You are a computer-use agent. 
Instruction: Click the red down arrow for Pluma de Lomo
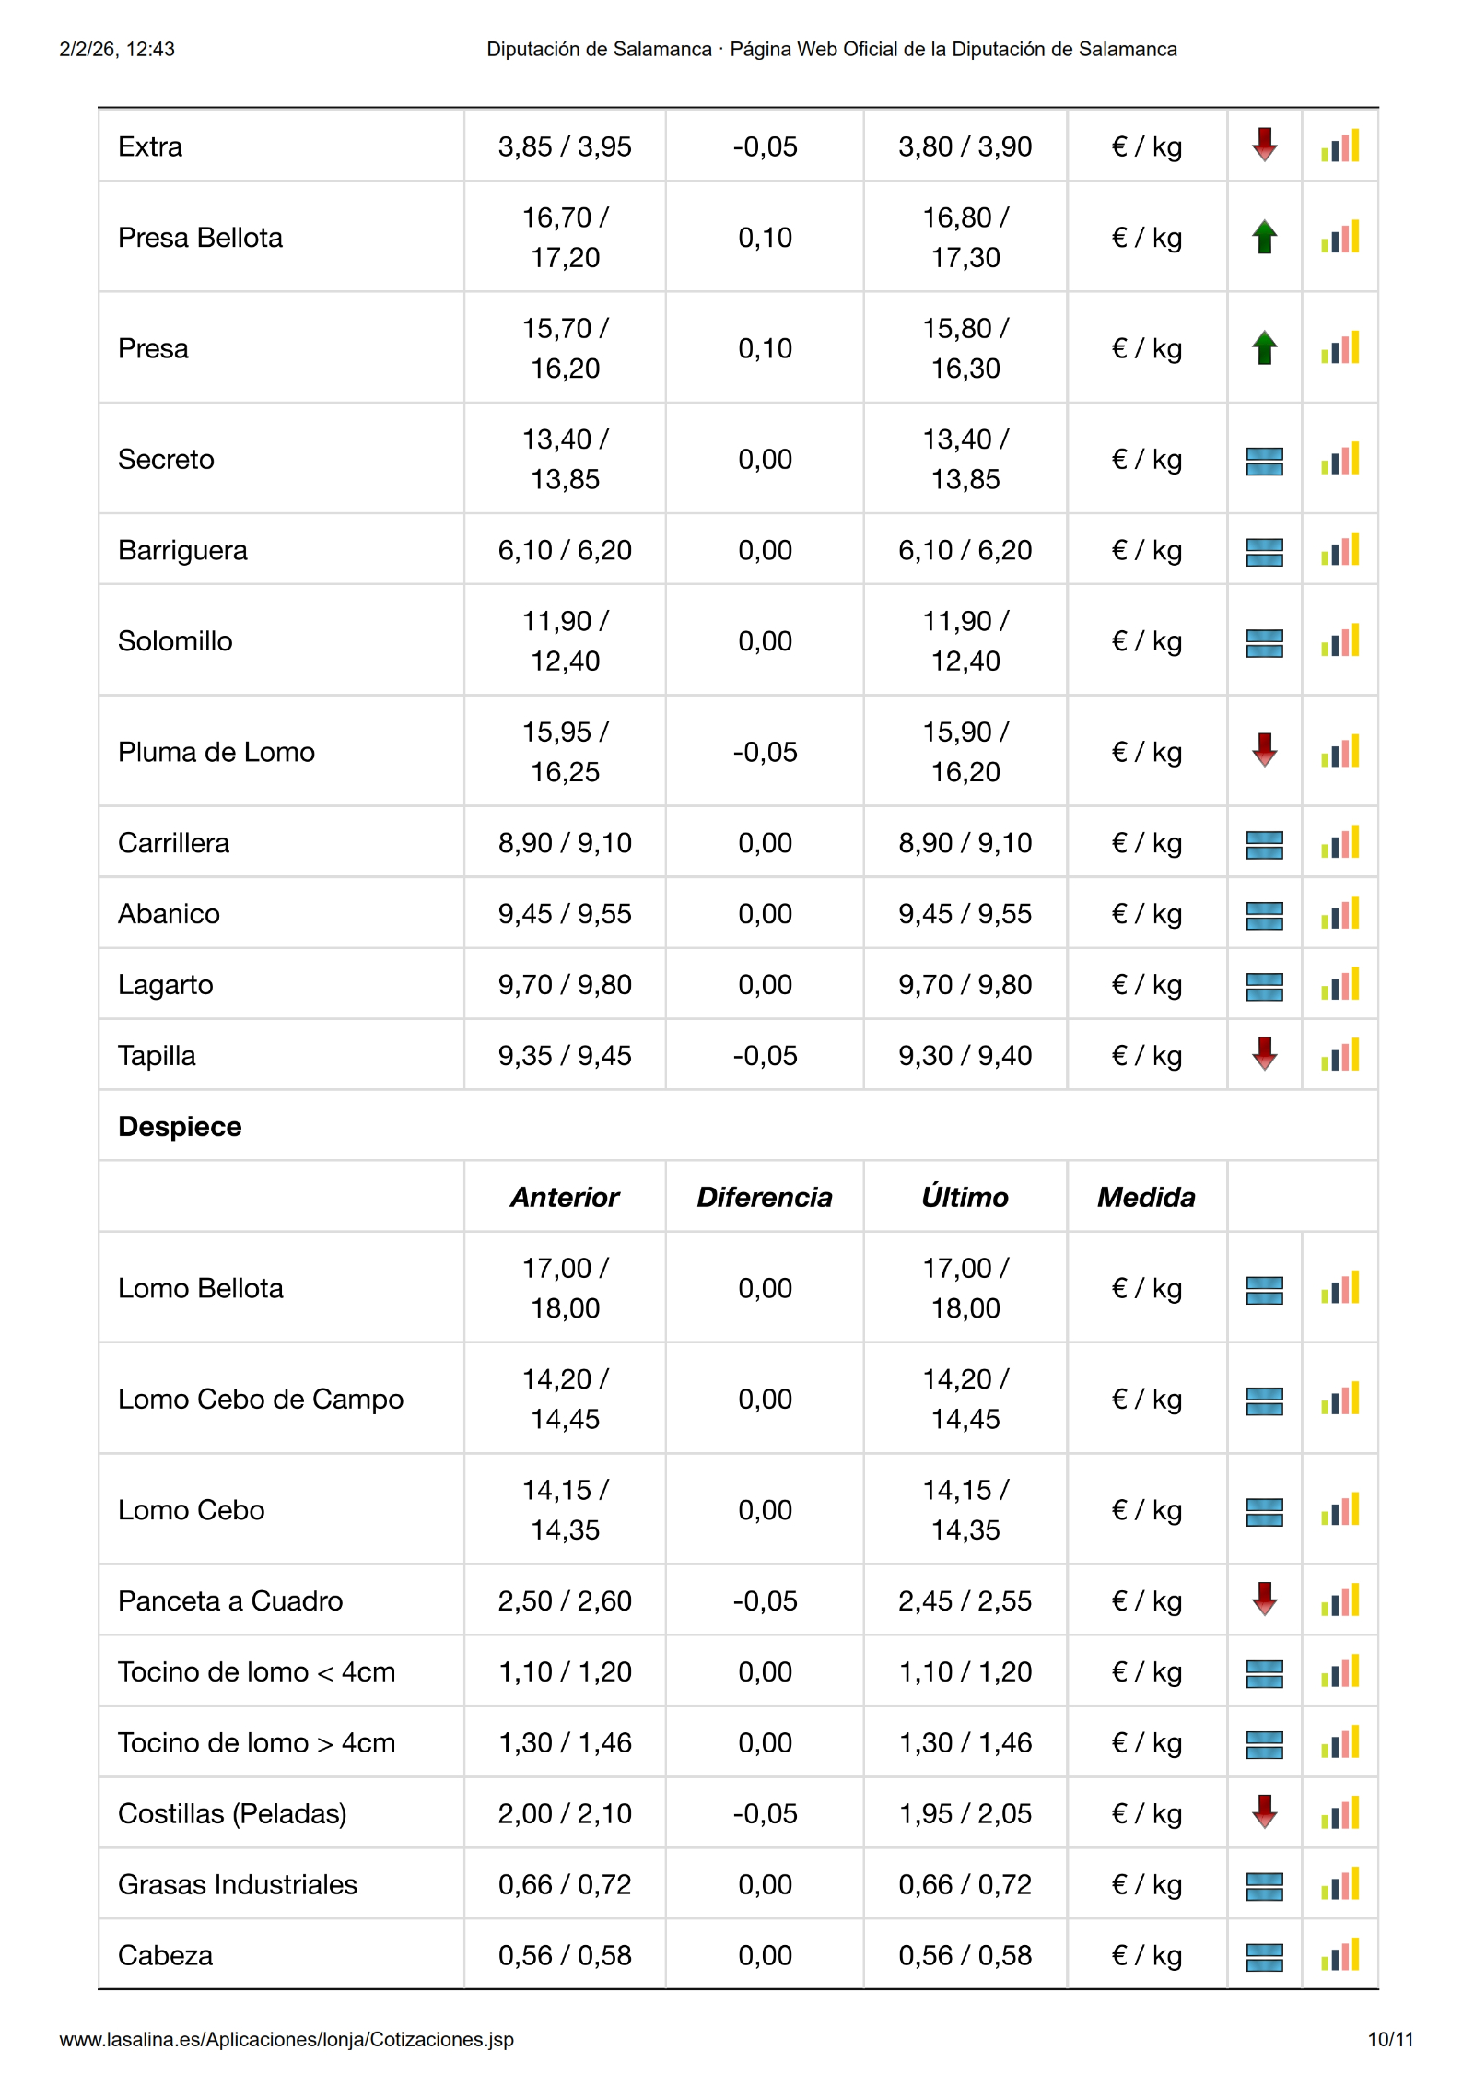[1264, 750]
